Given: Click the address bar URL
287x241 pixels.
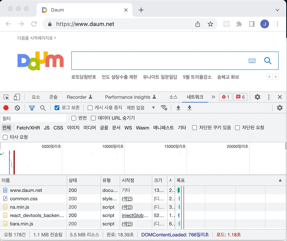Looking at the screenshot, I should point(85,24).
